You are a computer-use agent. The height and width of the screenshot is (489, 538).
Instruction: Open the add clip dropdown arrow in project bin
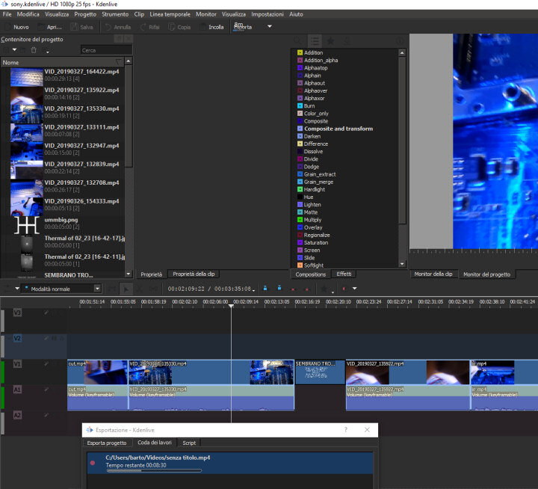(14, 50)
